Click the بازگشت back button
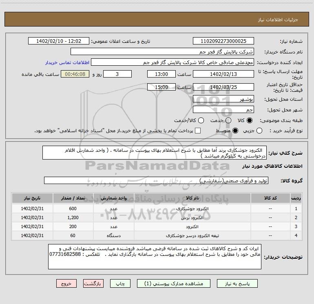Viewport: 314px width, 304px height. [x=93, y=284]
